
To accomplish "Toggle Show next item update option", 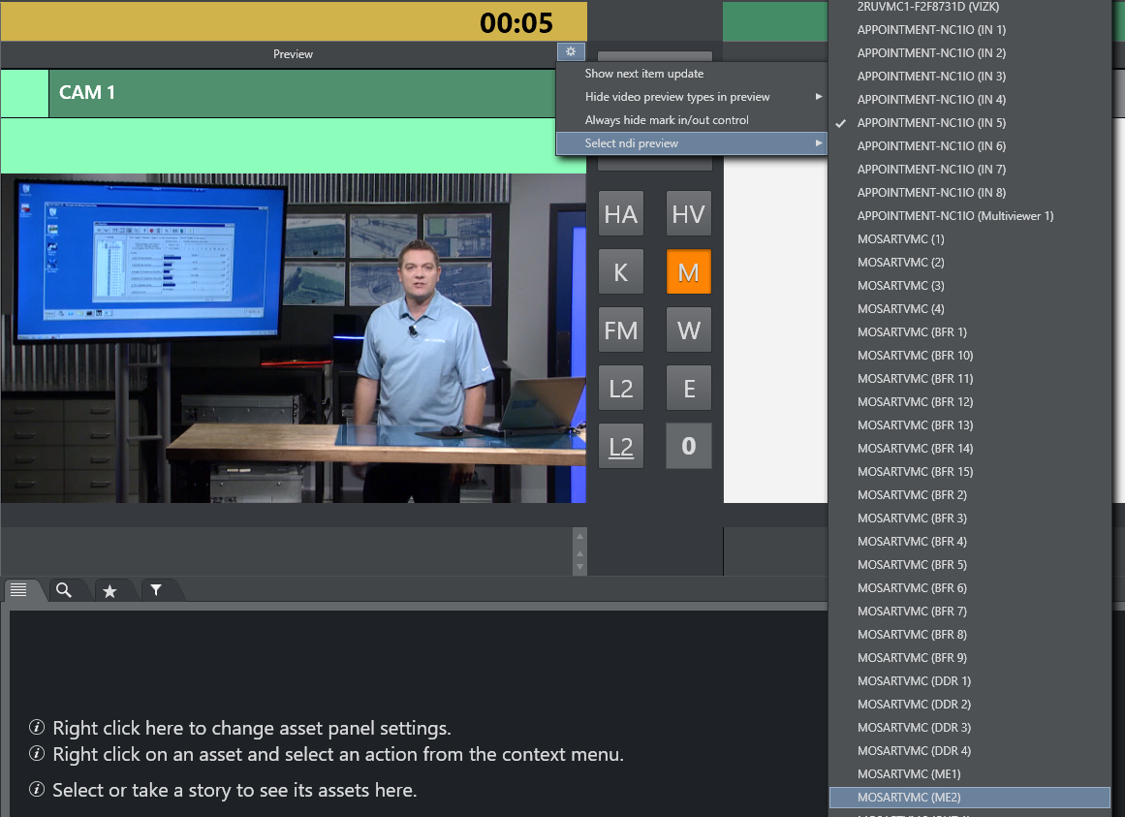I will pos(644,74).
